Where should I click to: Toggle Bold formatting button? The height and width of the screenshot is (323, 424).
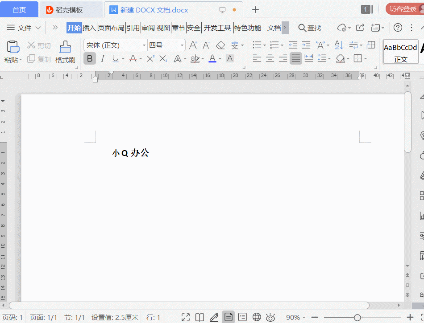[90, 58]
